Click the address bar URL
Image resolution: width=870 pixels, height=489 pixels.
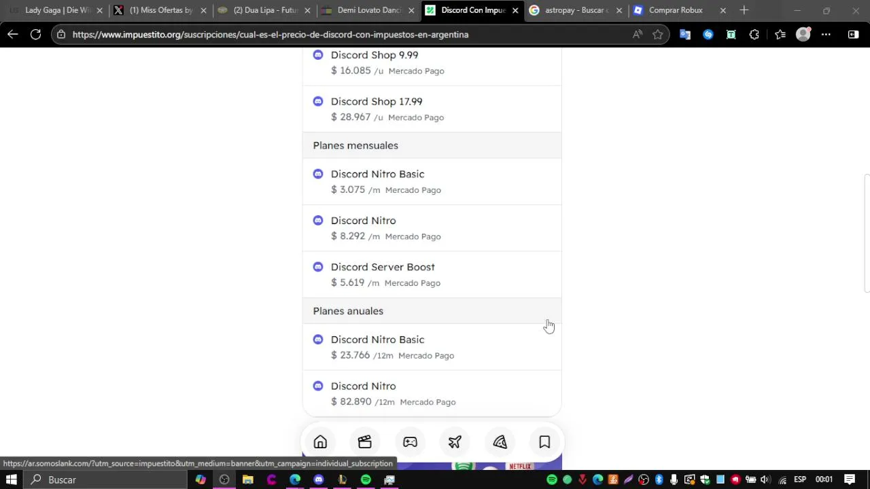click(x=271, y=35)
